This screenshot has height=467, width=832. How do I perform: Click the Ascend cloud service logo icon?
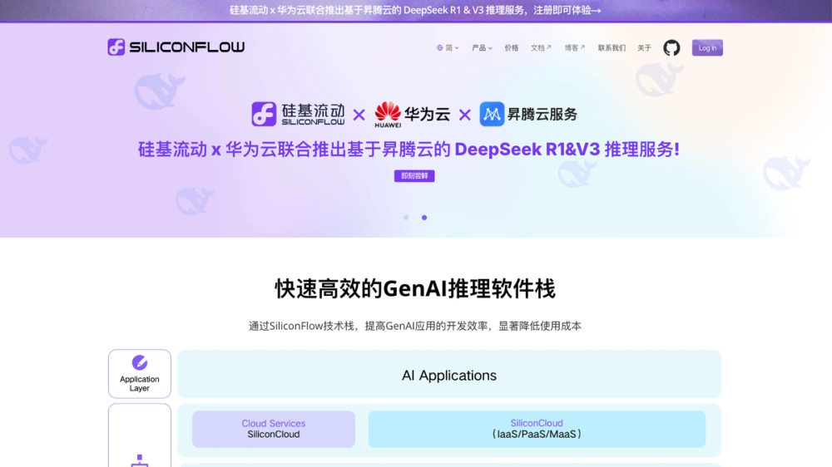coord(492,114)
